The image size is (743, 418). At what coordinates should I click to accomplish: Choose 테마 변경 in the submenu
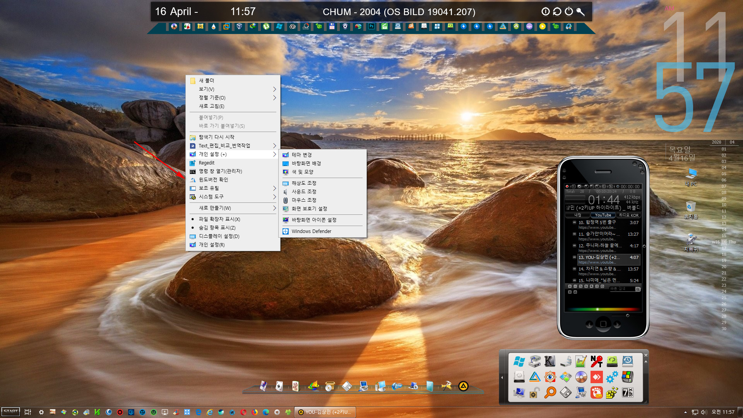323,155
